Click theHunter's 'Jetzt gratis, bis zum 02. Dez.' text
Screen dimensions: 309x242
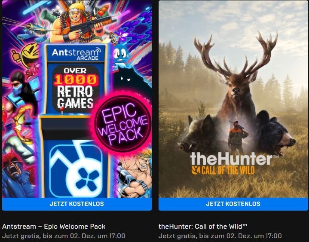tap(220, 236)
